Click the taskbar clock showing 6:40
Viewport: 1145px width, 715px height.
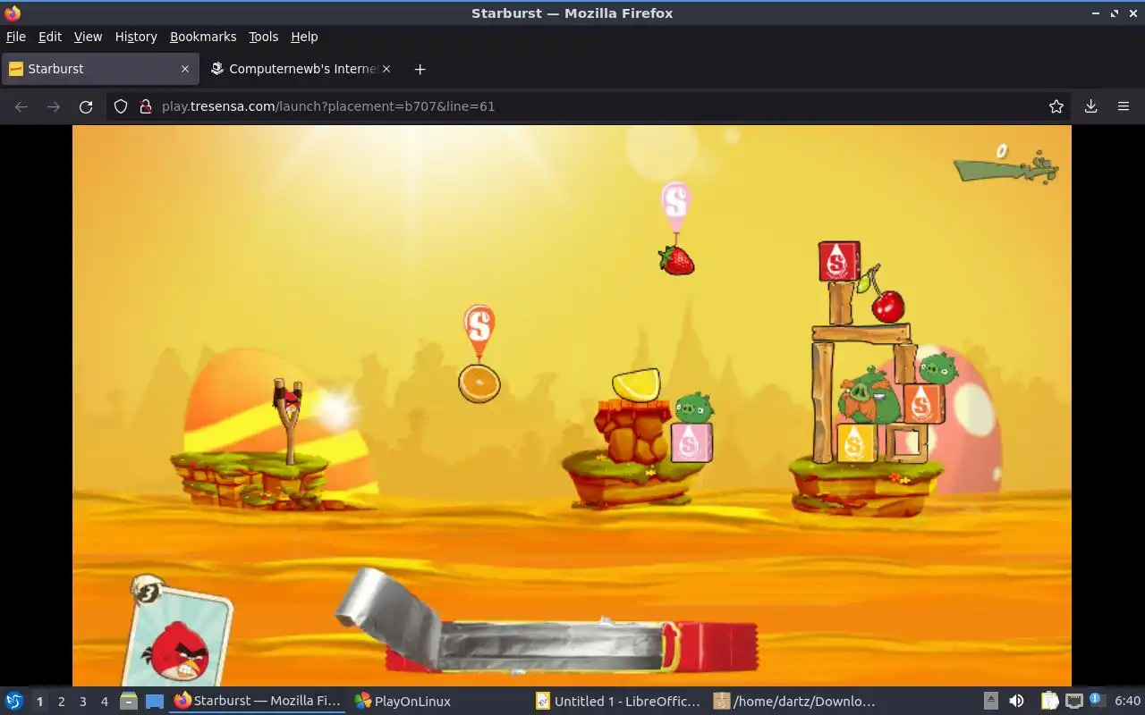1127,702
